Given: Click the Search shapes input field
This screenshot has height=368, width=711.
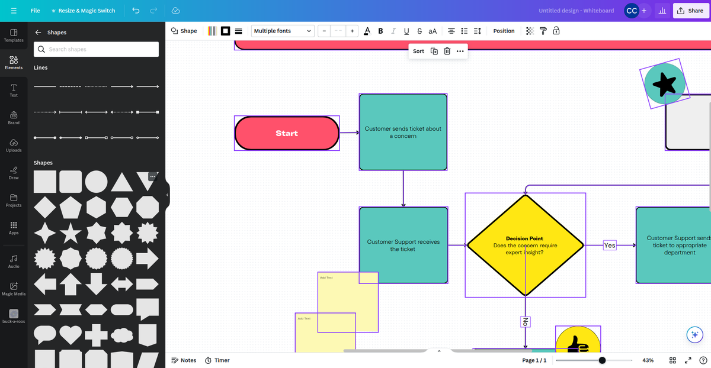Looking at the screenshot, I should tap(96, 49).
